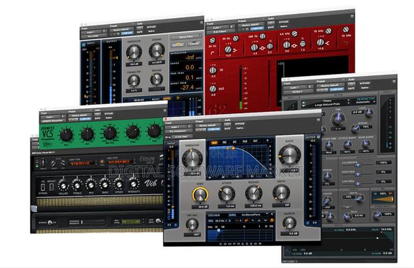Toggle BYPASS in the ReVibe window header

click(x=365, y=83)
